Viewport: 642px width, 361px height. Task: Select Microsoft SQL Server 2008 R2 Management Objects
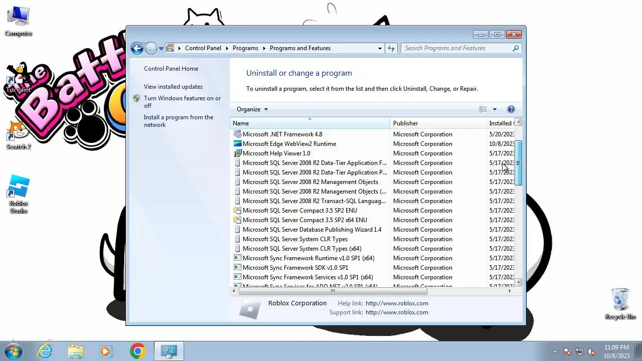point(310,182)
